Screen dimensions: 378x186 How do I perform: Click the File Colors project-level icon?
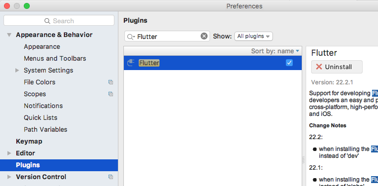(110, 82)
